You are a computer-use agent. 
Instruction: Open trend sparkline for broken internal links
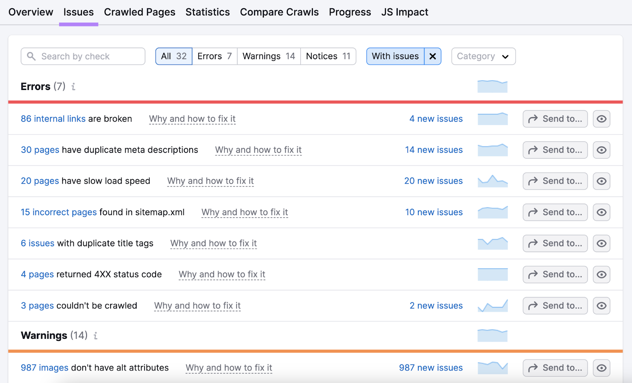[492, 119]
